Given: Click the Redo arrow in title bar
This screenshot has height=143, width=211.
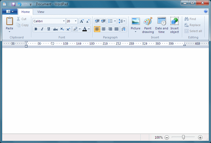Looking at the screenshot, I should point(25,4).
